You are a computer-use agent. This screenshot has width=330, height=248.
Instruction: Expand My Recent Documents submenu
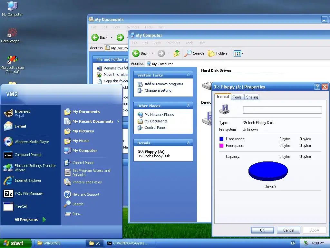(92, 121)
